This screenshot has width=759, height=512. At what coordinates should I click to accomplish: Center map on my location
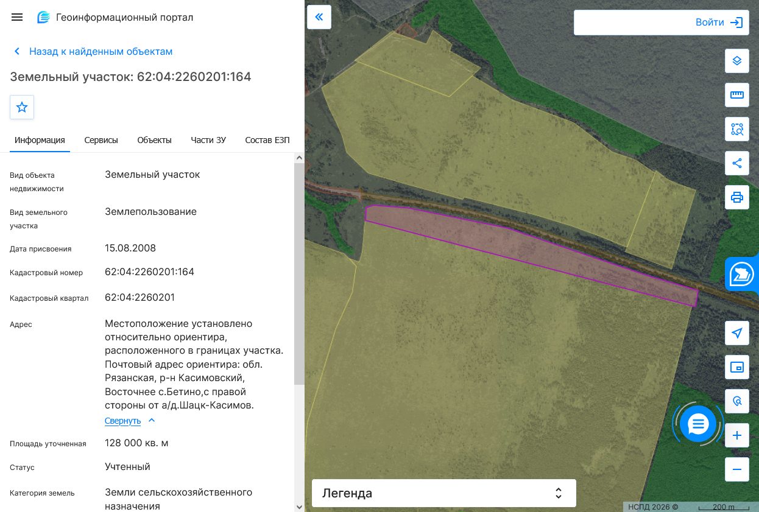click(x=737, y=333)
